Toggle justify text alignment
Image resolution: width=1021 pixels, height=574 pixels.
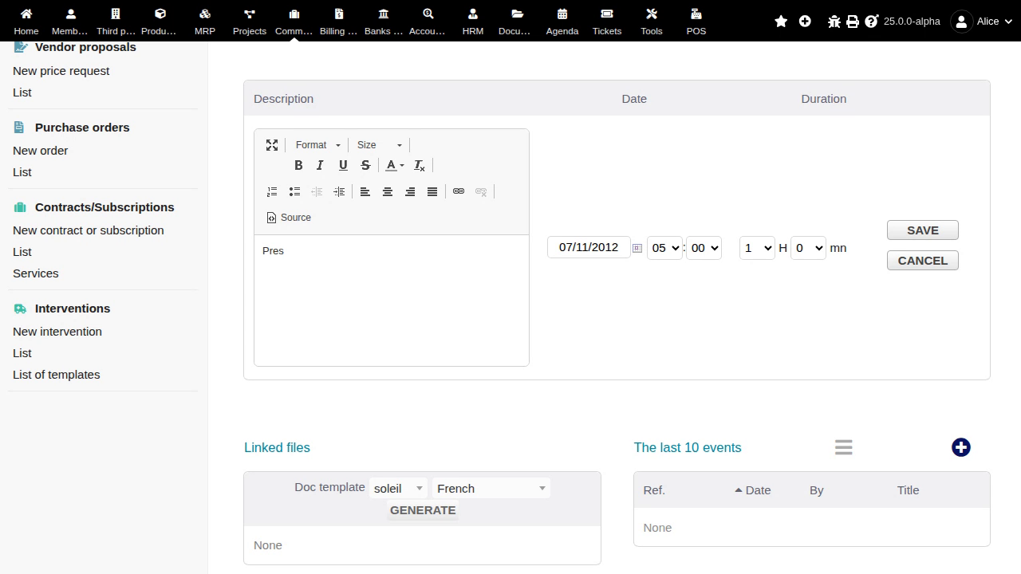pos(432,191)
